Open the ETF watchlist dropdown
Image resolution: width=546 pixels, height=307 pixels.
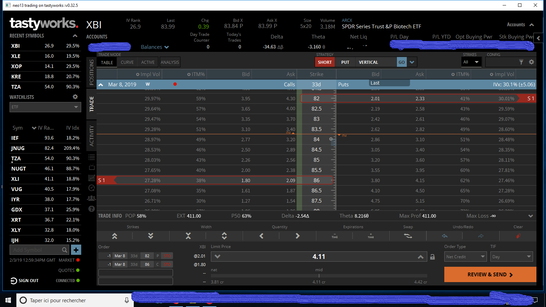[x=45, y=107]
